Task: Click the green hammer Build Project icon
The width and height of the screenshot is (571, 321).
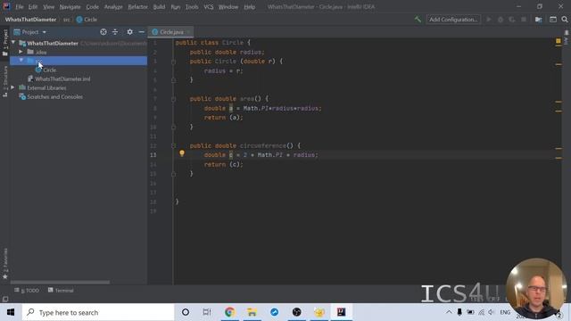Action: tap(418, 20)
